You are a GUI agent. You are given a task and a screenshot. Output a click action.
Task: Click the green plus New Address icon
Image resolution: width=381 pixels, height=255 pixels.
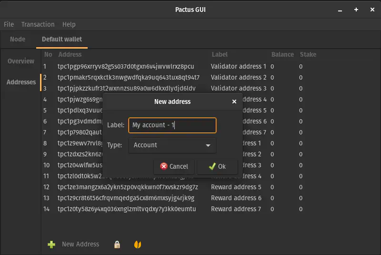[51, 245]
